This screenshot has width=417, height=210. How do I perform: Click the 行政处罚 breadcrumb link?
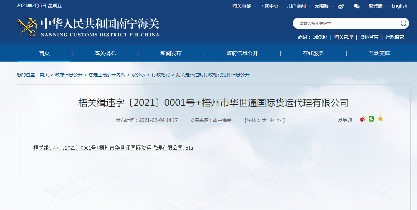pyautogui.click(x=161, y=75)
